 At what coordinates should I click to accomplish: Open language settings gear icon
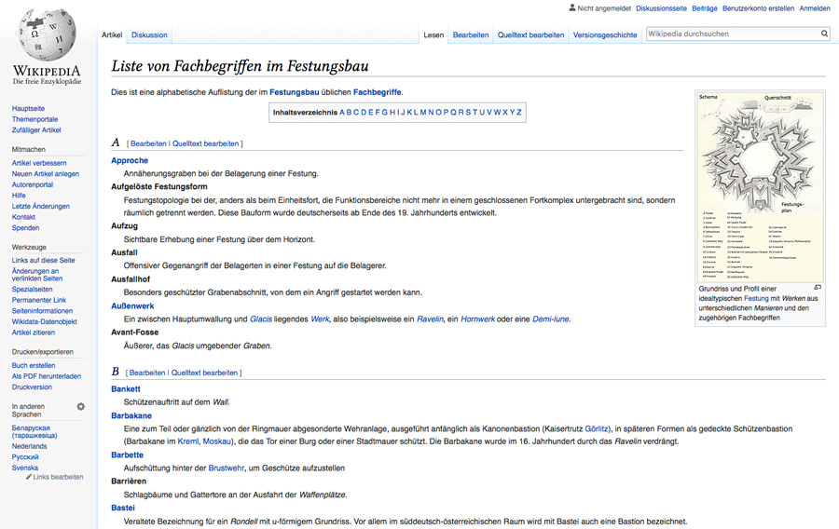(81, 407)
